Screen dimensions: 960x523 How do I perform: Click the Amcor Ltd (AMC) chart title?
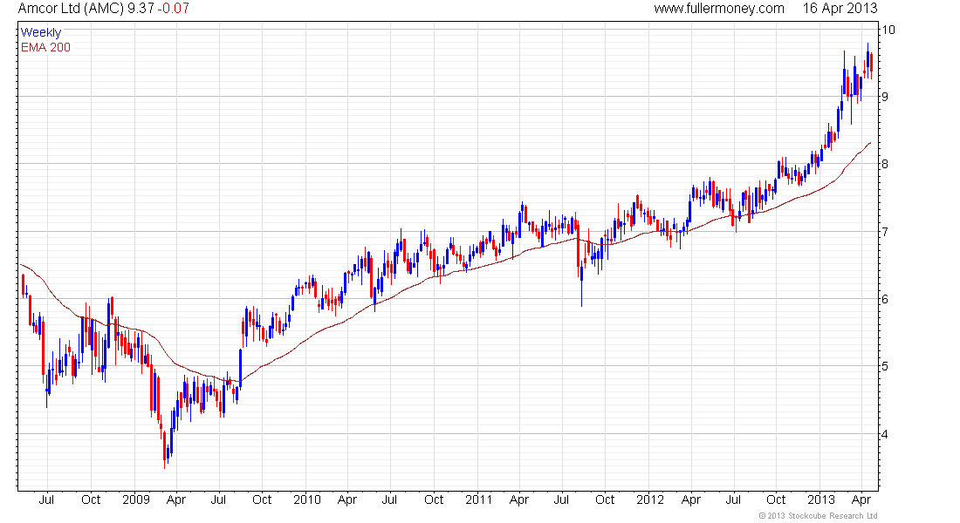pyautogui.click(x=71, y=9)
